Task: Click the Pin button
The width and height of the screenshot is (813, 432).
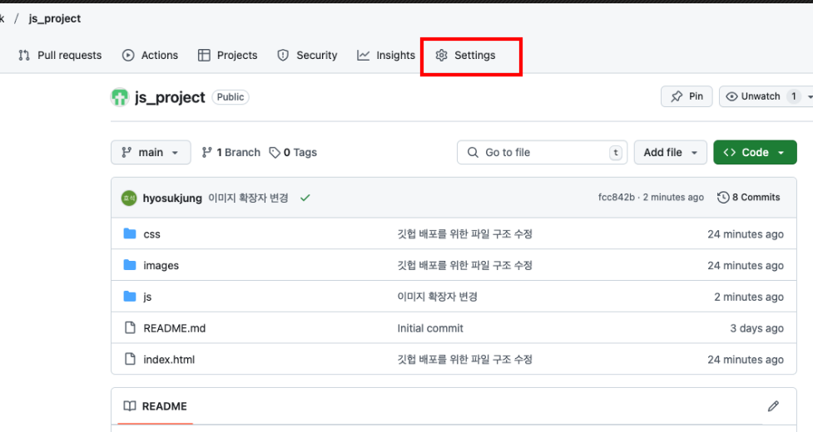Action: click(687, 96)
